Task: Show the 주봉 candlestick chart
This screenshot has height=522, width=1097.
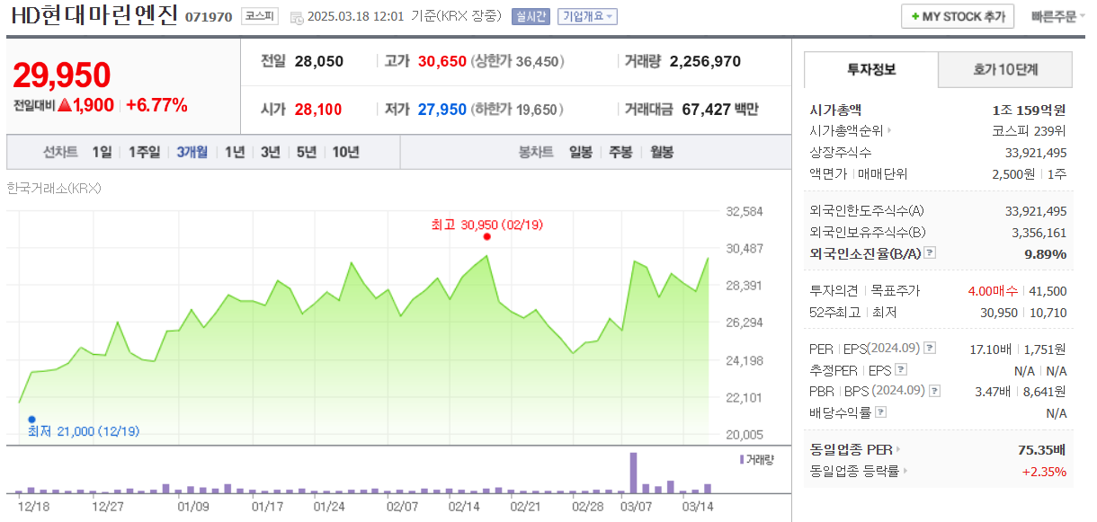Action: coord(620,152)
